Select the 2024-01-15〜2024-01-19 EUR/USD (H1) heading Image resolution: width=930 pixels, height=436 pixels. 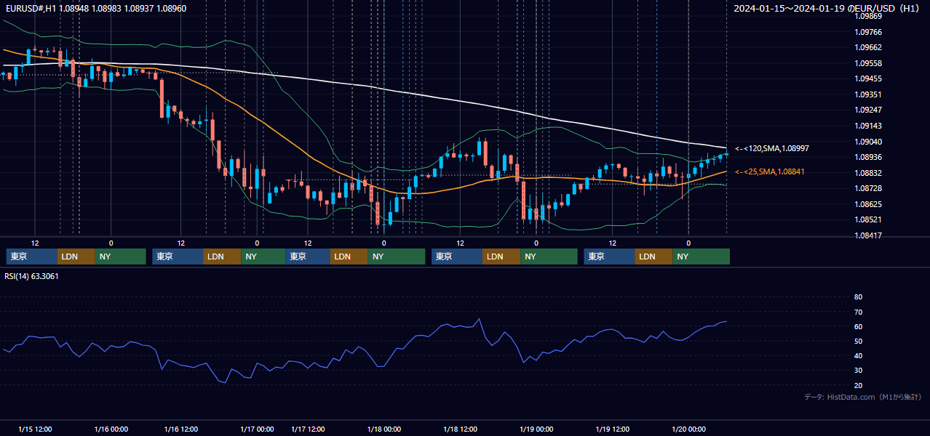pyautogui.click(x=827, y=9)
